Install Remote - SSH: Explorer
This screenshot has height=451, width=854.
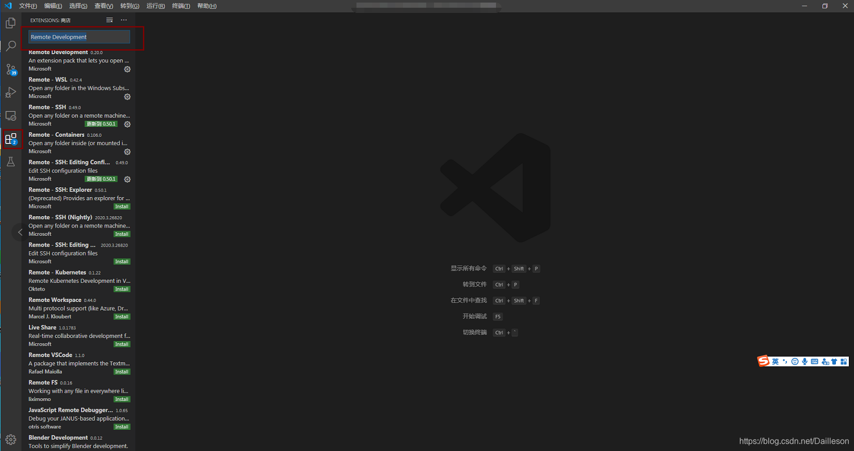point(122,206)
